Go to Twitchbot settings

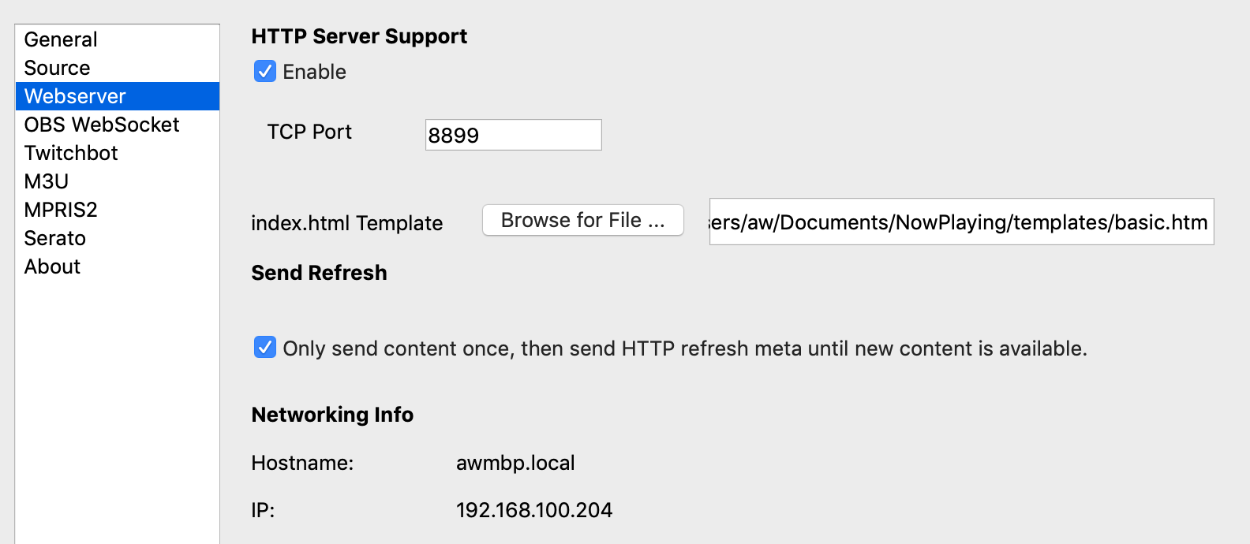(71, 153)
